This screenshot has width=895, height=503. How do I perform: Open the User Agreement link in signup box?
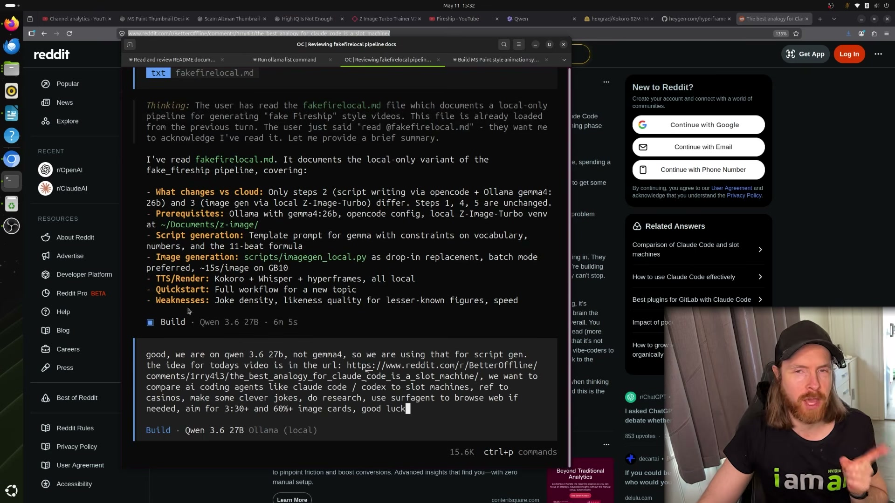tap(731, 188)
